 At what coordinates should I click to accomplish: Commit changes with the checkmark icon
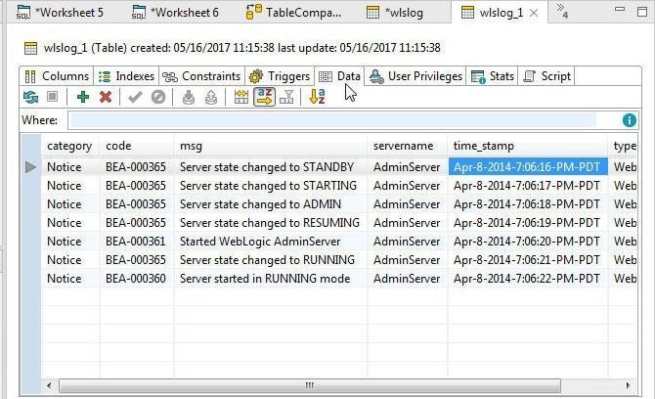[x=135, y=97]
